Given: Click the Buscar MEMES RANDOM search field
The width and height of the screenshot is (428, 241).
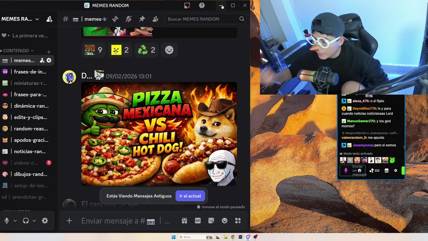Looking at the screenshot, I should [x=206, y=19].
